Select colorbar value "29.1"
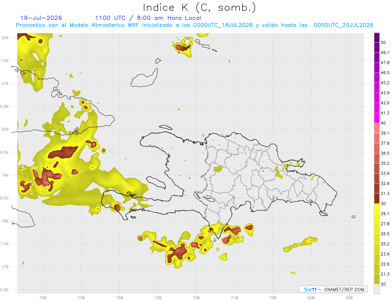Viewport: 392px width, 302px height. click(x=385, y=214)
